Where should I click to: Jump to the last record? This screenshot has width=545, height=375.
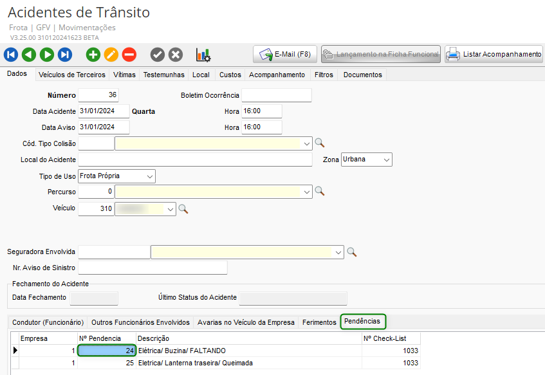(x=65, y=55)
